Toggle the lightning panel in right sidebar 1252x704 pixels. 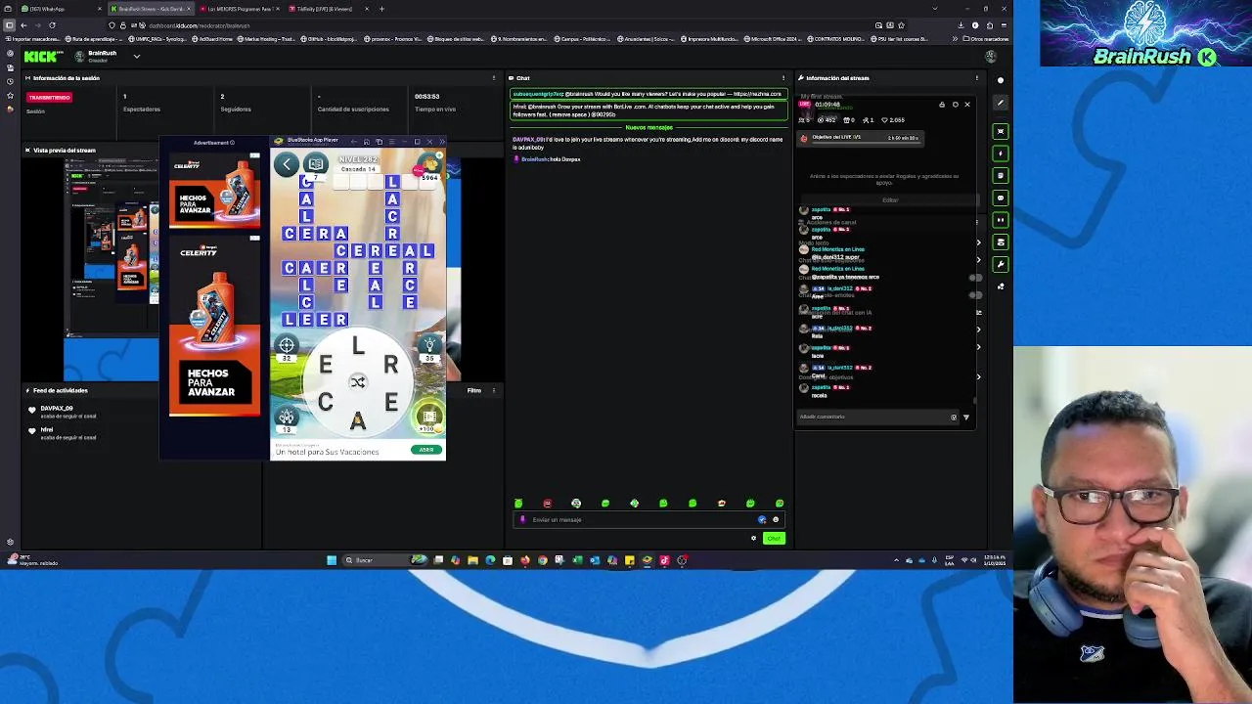click(1001, 154)
